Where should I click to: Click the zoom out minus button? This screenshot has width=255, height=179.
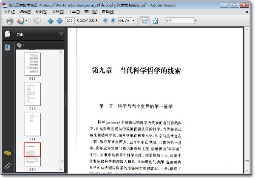pos(105,21)
